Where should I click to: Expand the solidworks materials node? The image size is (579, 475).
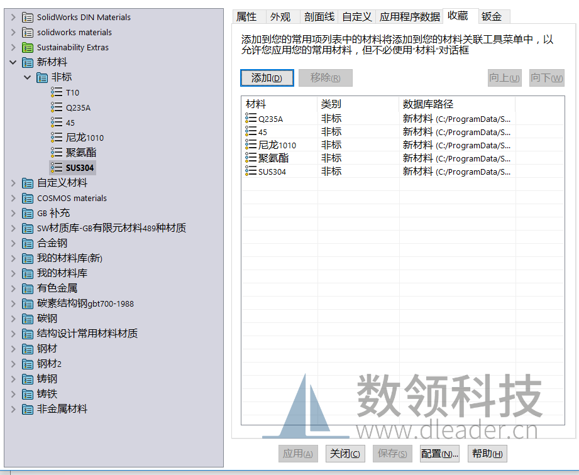[13, 33]
